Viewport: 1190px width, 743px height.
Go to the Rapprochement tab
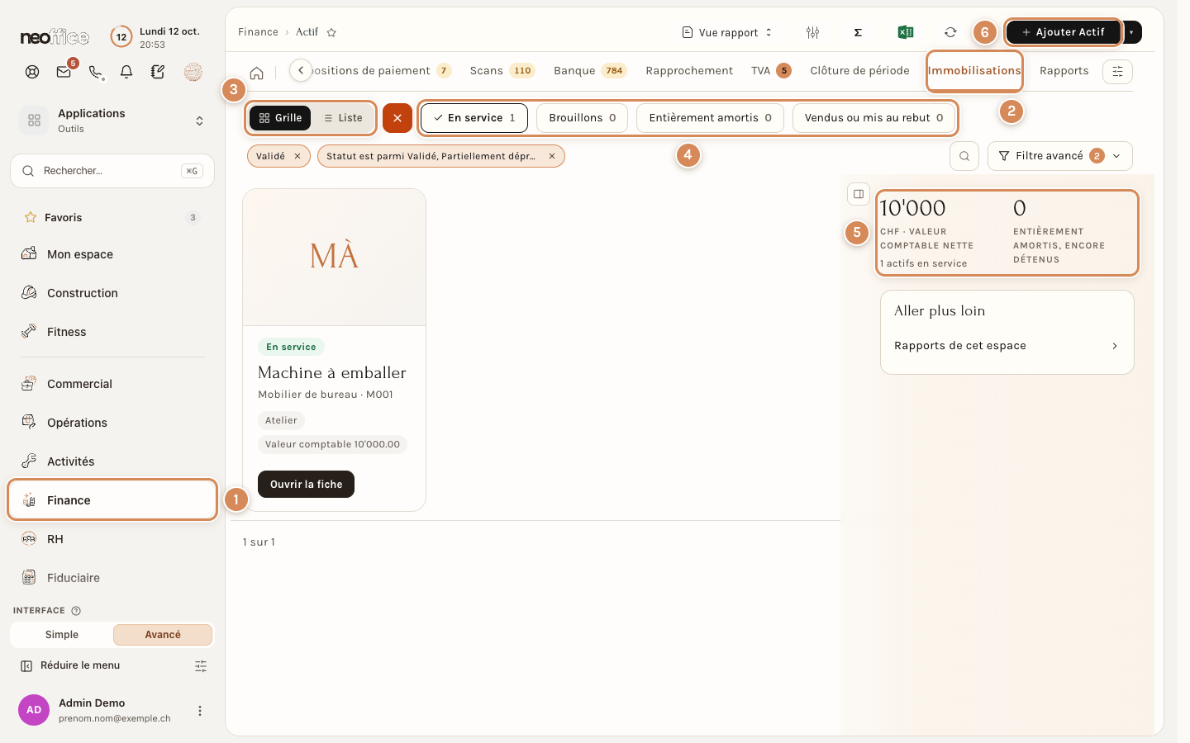(689, 71)
